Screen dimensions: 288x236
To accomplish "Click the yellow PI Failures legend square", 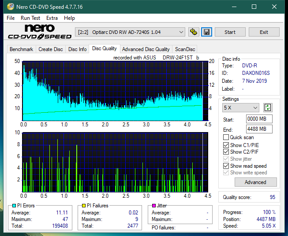I will tap(84, 206).
